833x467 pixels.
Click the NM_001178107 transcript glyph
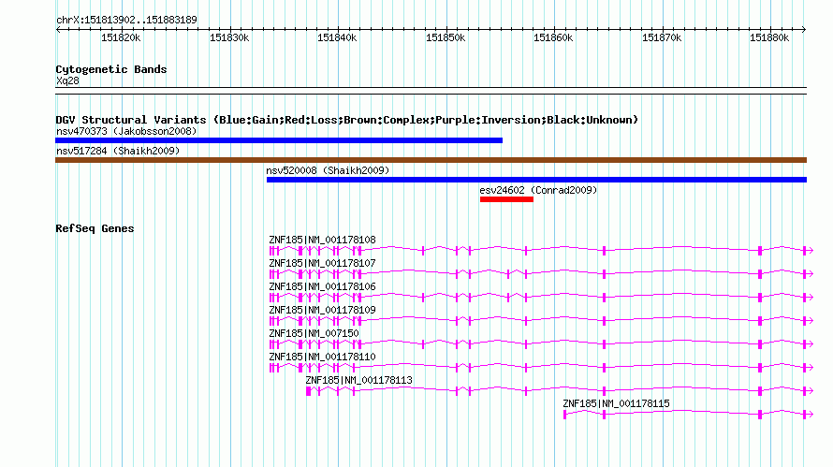(541, 273)
